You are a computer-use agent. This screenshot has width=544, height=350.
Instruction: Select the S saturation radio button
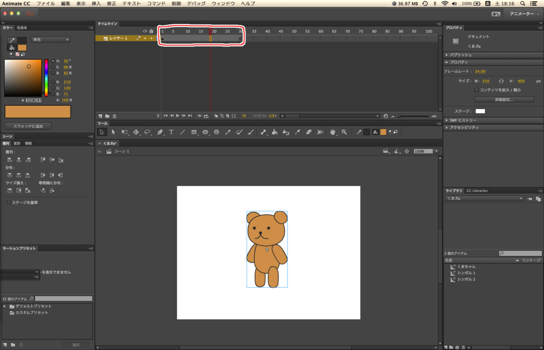(53, 67)
